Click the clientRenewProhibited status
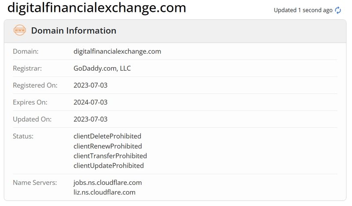 tap(108, 146)
